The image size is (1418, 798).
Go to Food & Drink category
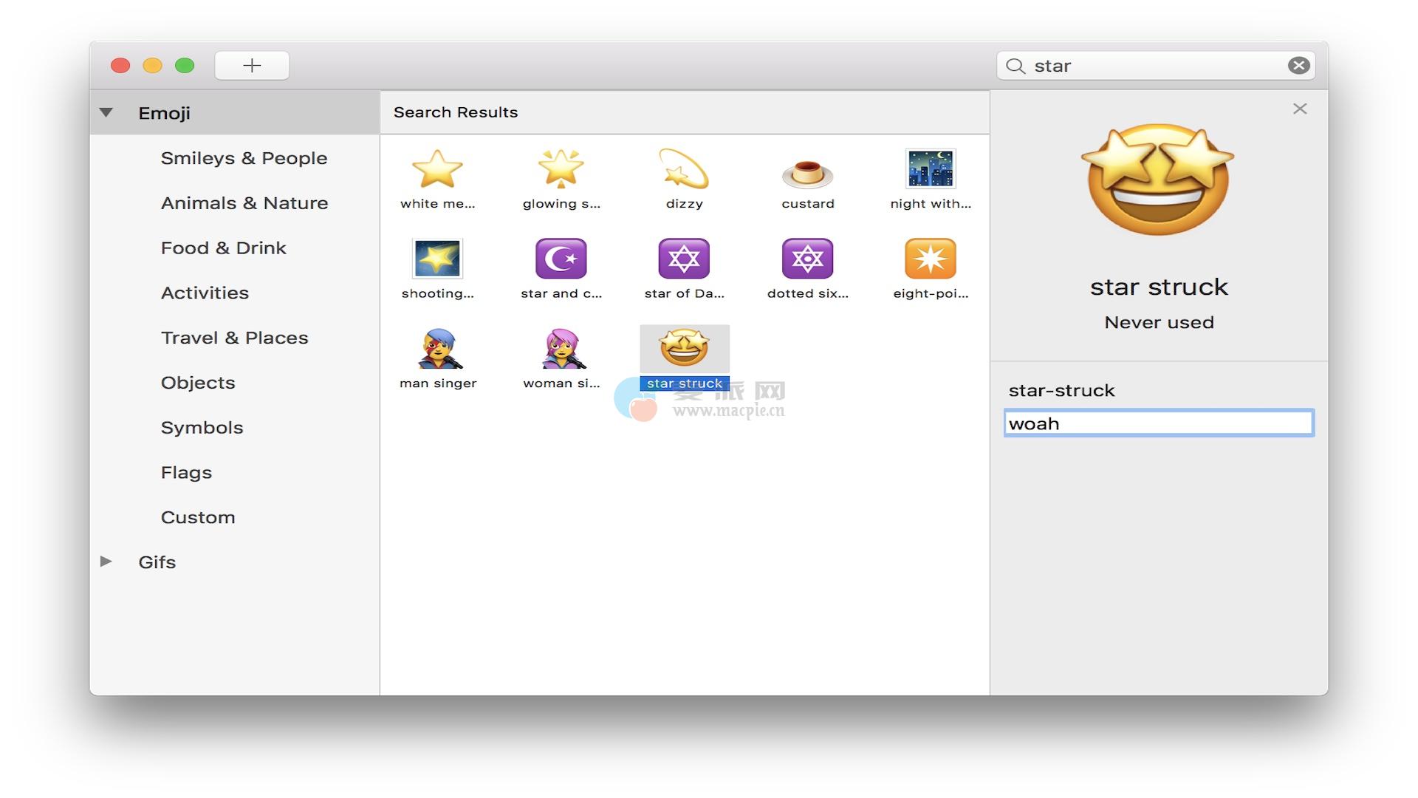point(223,248)
